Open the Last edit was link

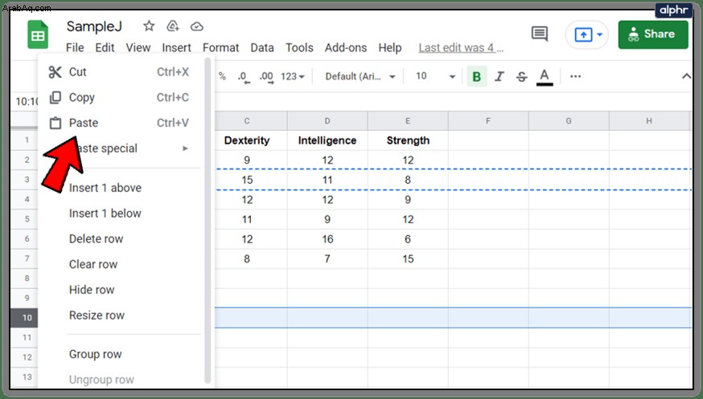coord(461,48)
